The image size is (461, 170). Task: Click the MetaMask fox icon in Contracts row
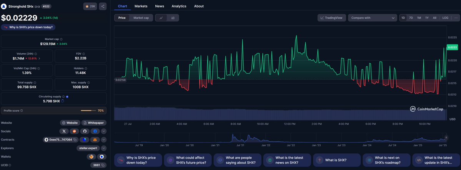tap(95, 140)
